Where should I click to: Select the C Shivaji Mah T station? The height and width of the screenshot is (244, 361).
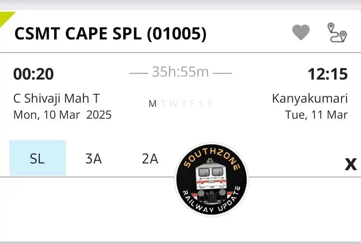56,99
